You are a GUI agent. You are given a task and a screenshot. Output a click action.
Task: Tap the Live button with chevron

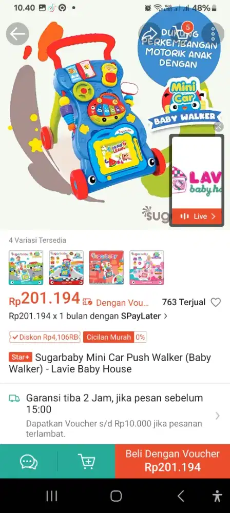coord(197,216)
